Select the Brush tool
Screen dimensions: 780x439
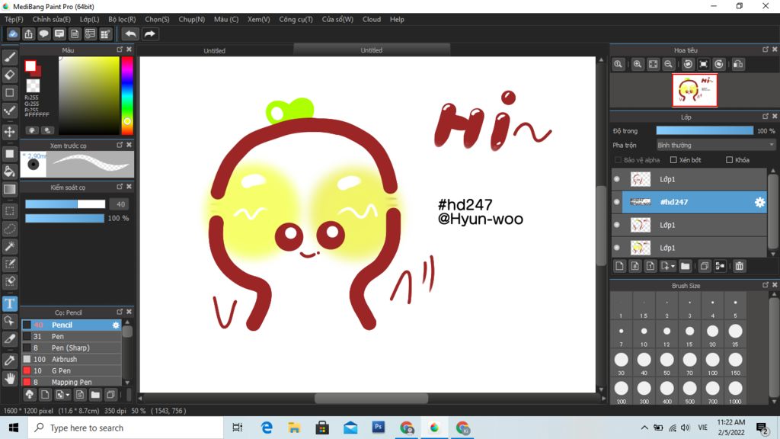pos(9,57)
